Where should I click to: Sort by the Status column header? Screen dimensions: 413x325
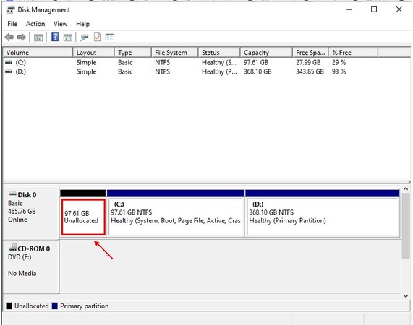(219, 53)
